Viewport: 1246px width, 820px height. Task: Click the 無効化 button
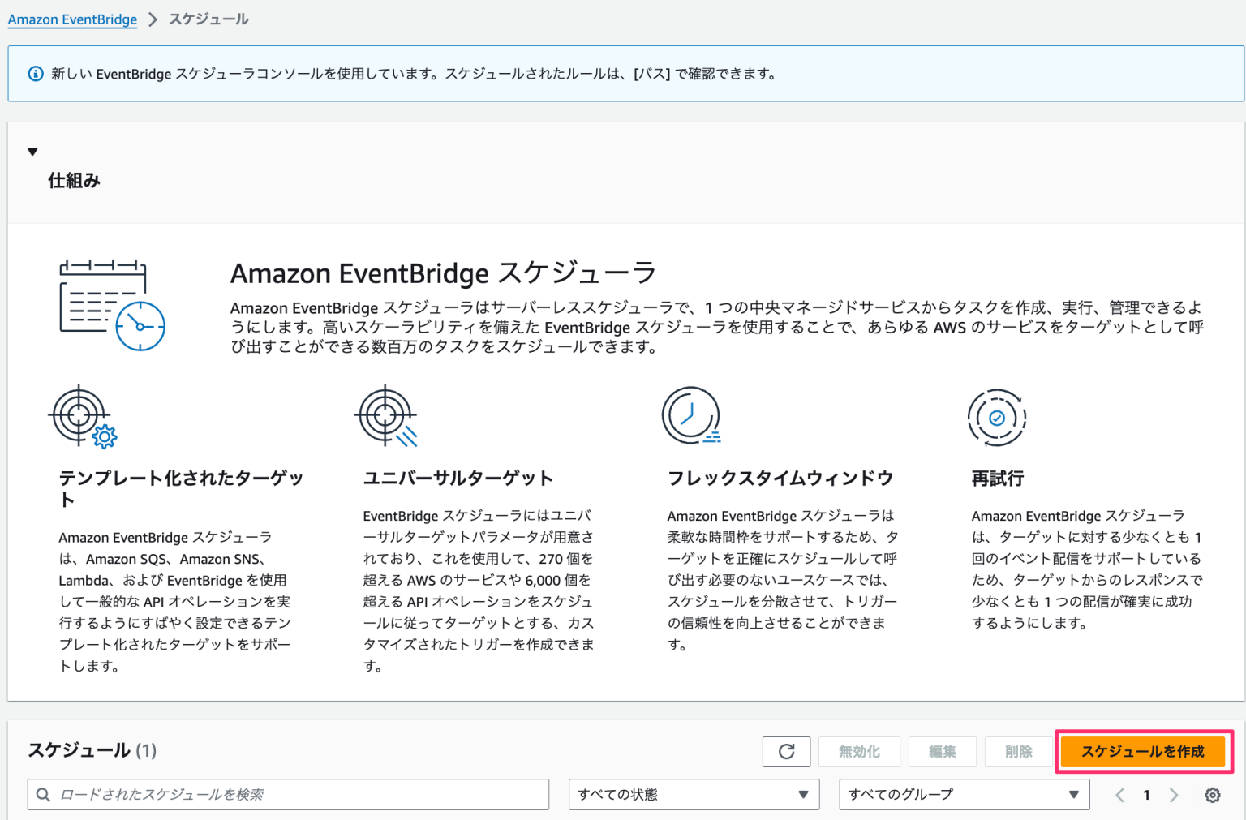[x=859, y=751]
